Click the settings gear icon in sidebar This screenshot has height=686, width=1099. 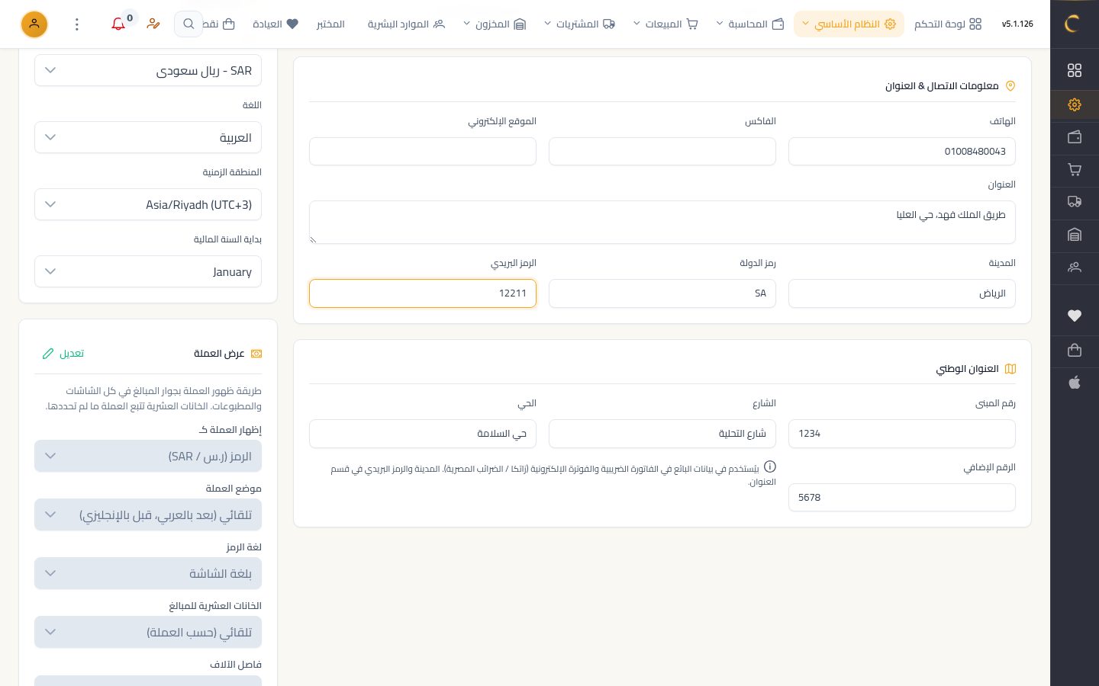tap(1075, 104)
